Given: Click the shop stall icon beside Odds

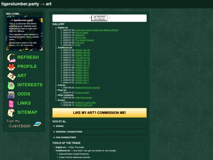Looking at the screenshot, I should [x=11, y=94].
